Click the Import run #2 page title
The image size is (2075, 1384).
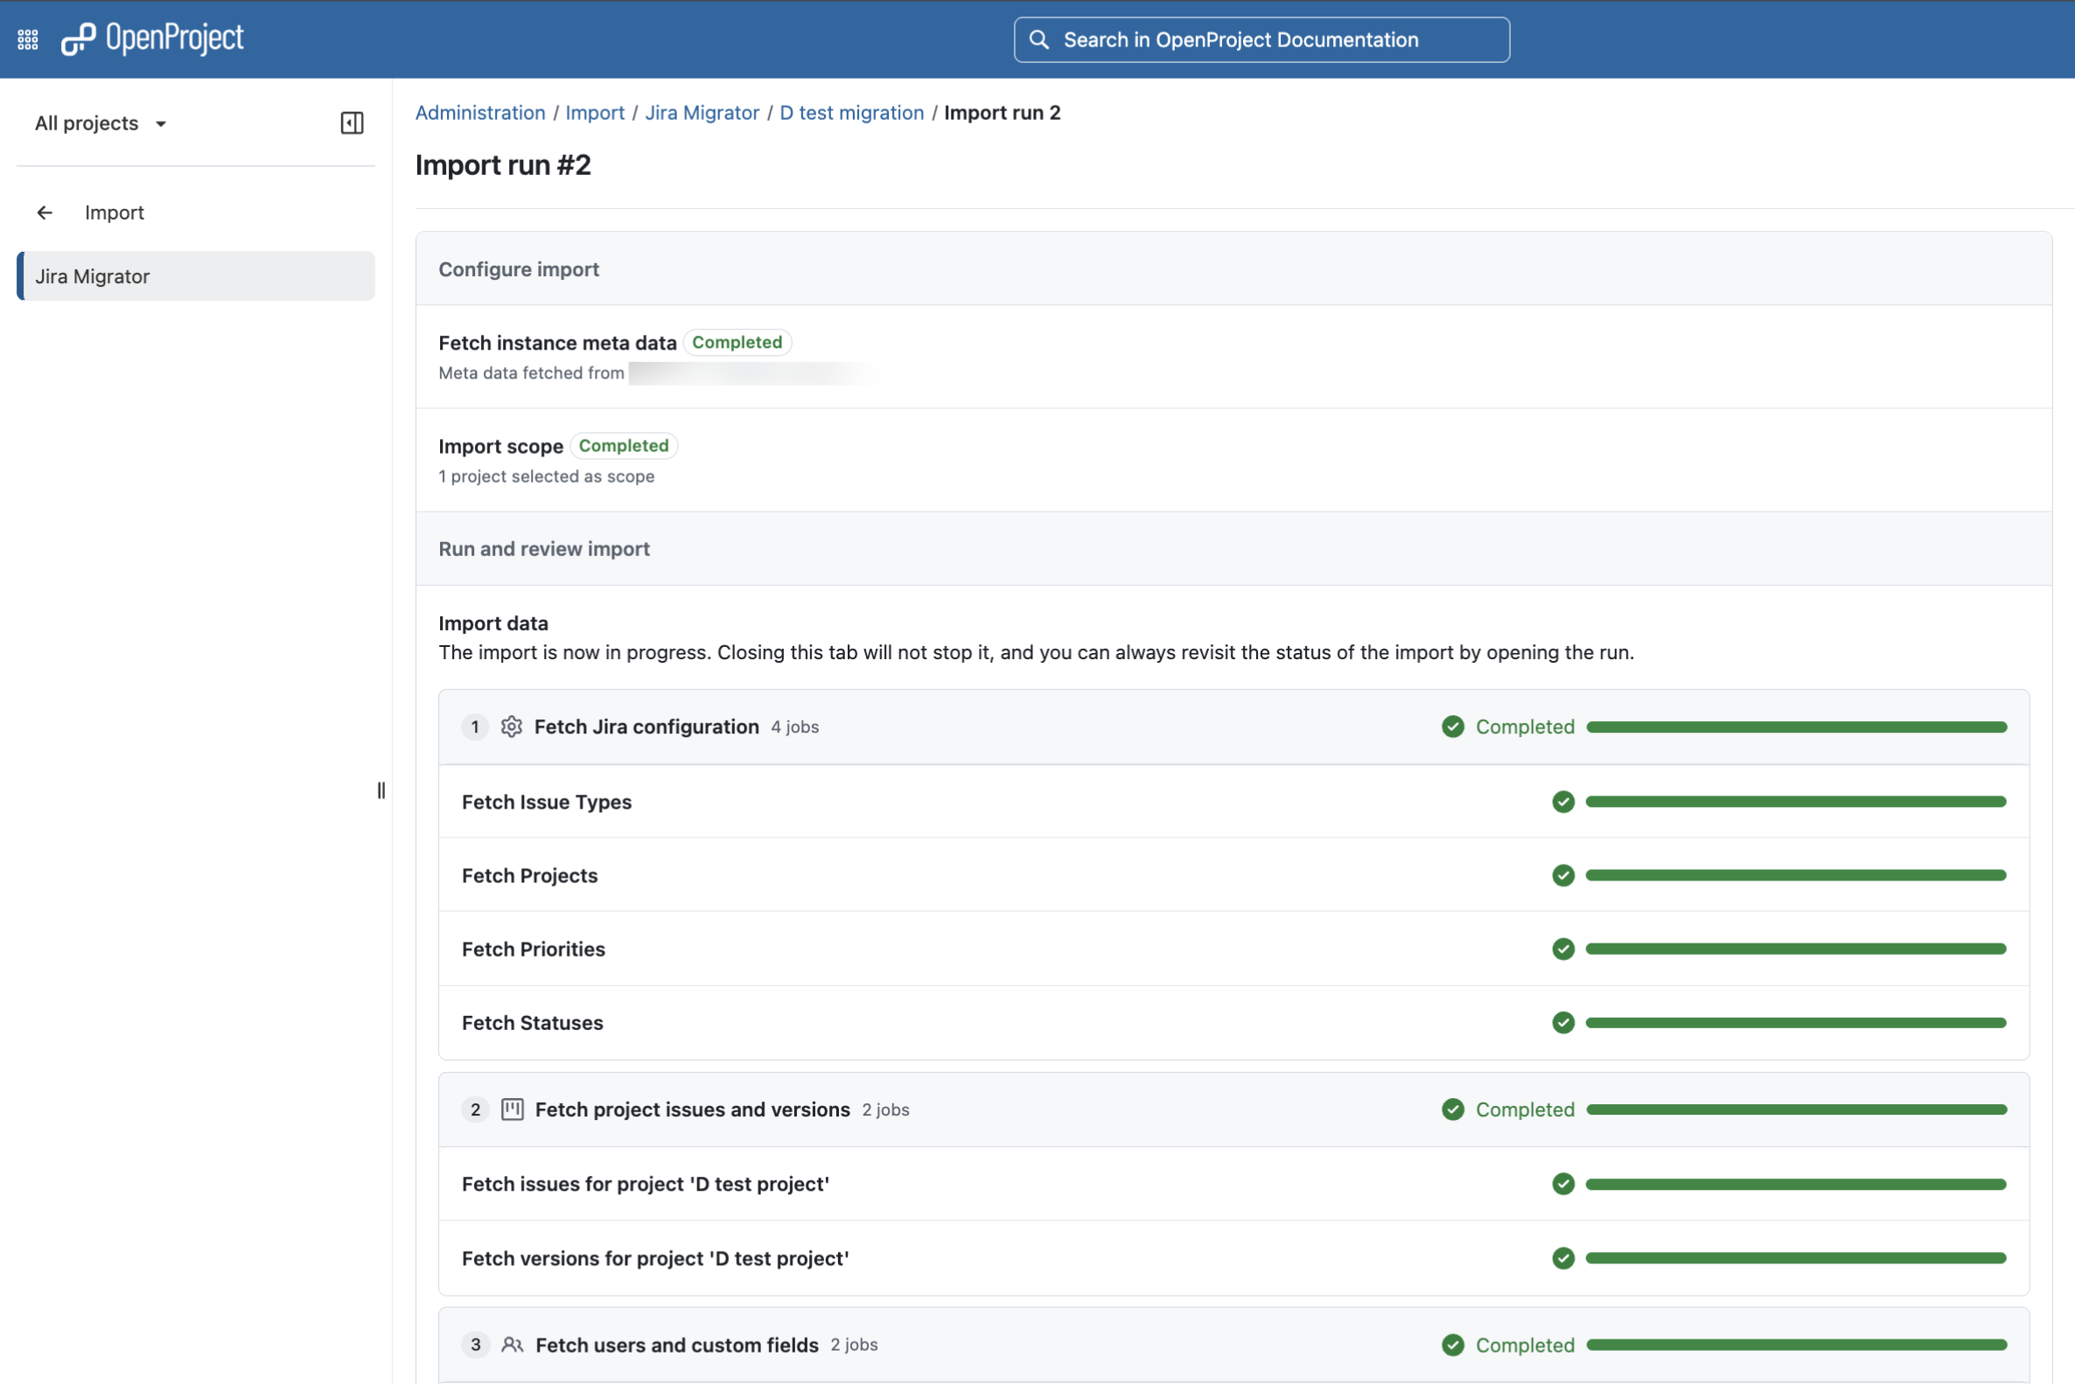click(503, 165)
